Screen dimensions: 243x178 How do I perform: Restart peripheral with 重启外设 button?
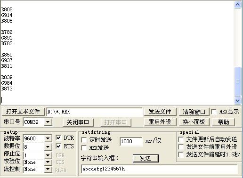pyautogui.click(x=160, y=122)
